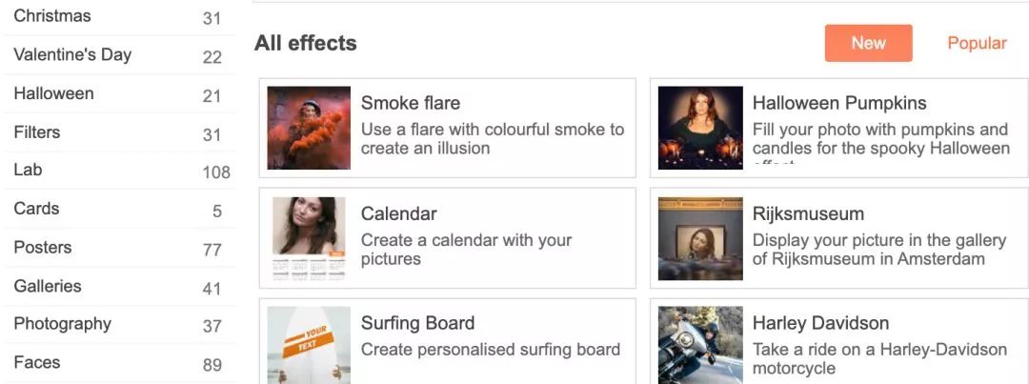The width and height of the screenshot is (1029, 384).
Task: Select the Photography category
Action: point(62,324)
